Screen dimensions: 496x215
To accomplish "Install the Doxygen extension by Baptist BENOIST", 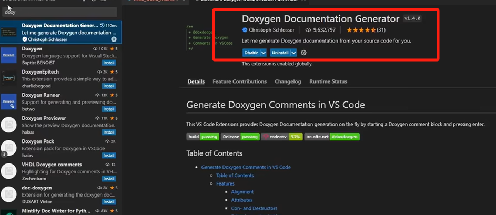I will (x=109, y=63).
